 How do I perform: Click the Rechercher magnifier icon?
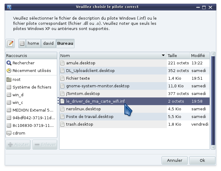[9, 63]
